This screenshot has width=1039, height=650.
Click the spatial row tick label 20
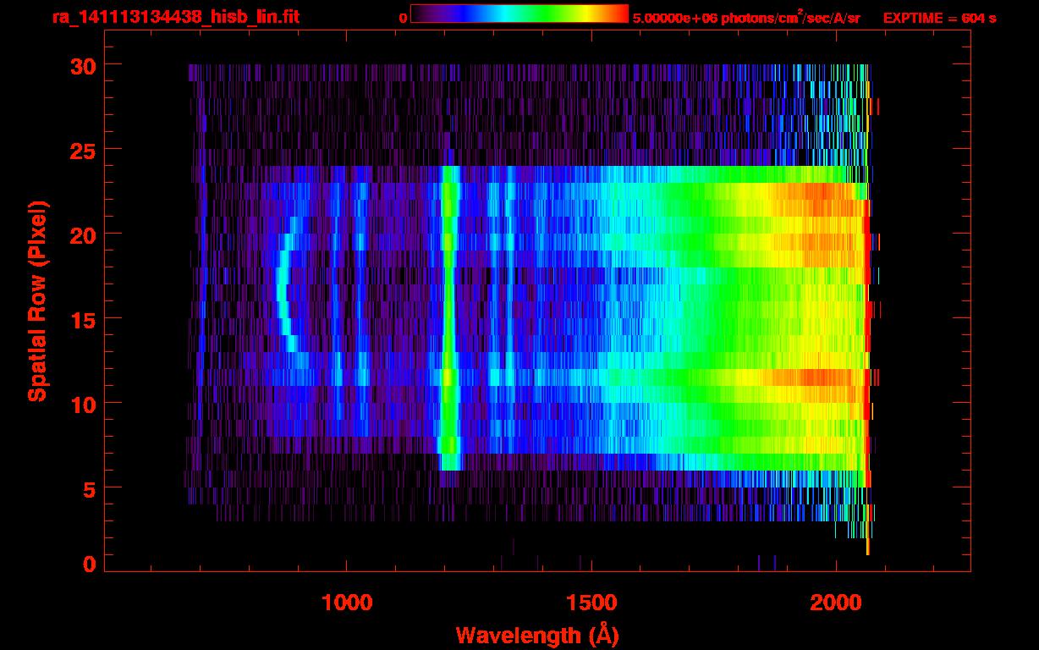coord(83,234)
